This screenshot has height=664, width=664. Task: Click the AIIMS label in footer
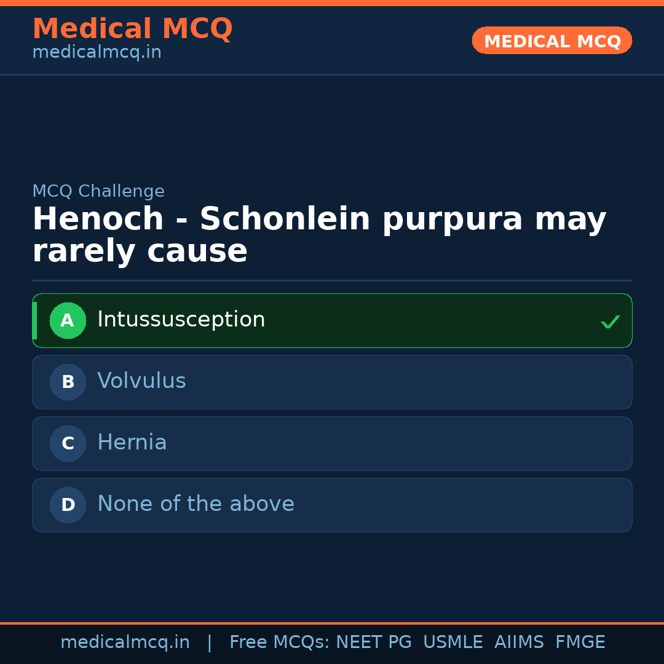pyautogui.click(x=520, y=641)
